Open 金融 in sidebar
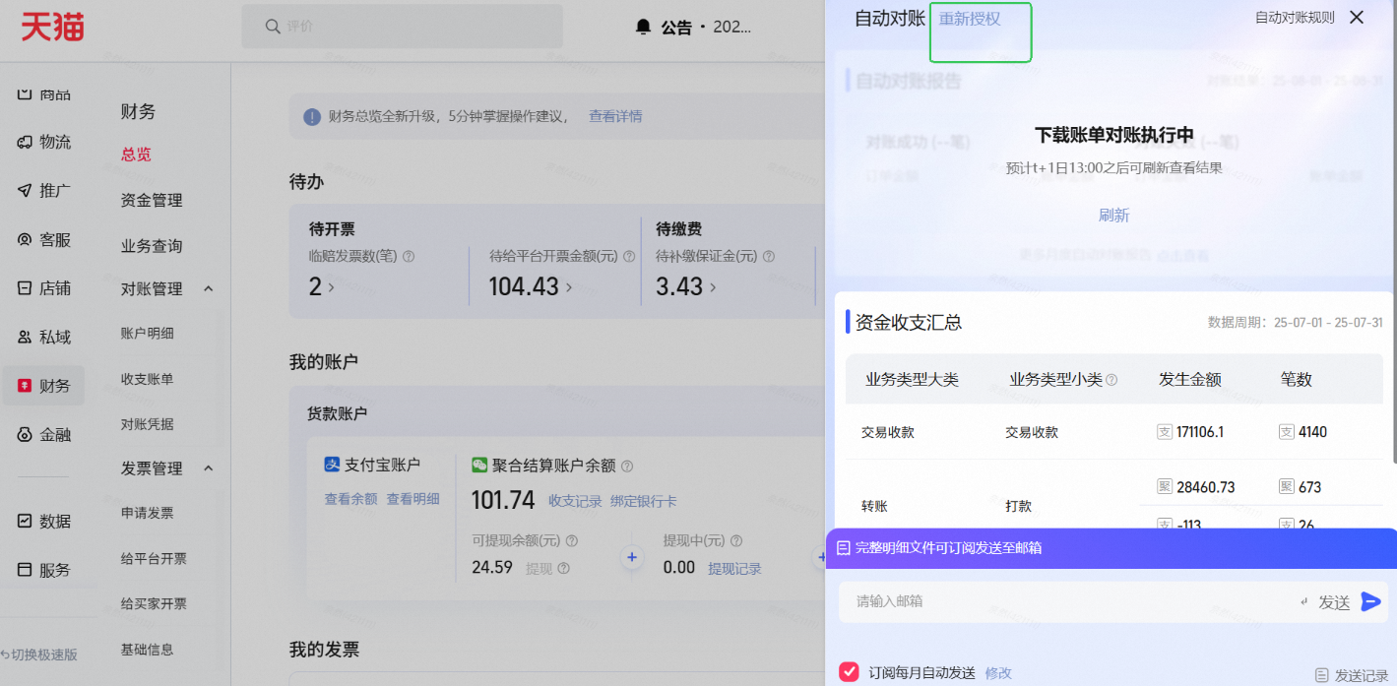This screenshot has height=686, width=1397. pos(44,434)
